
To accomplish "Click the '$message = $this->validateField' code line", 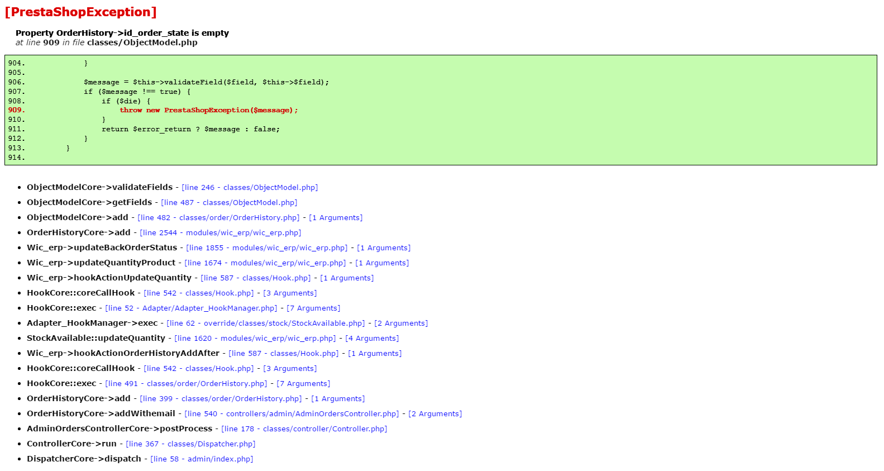I will [x=207, y=82].
